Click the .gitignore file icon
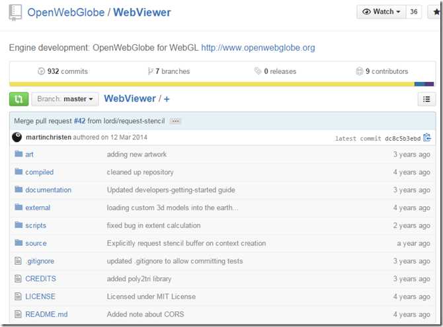The width and height of the screenshot is (443, 327). pyautogui.click(x=18, y=261)
